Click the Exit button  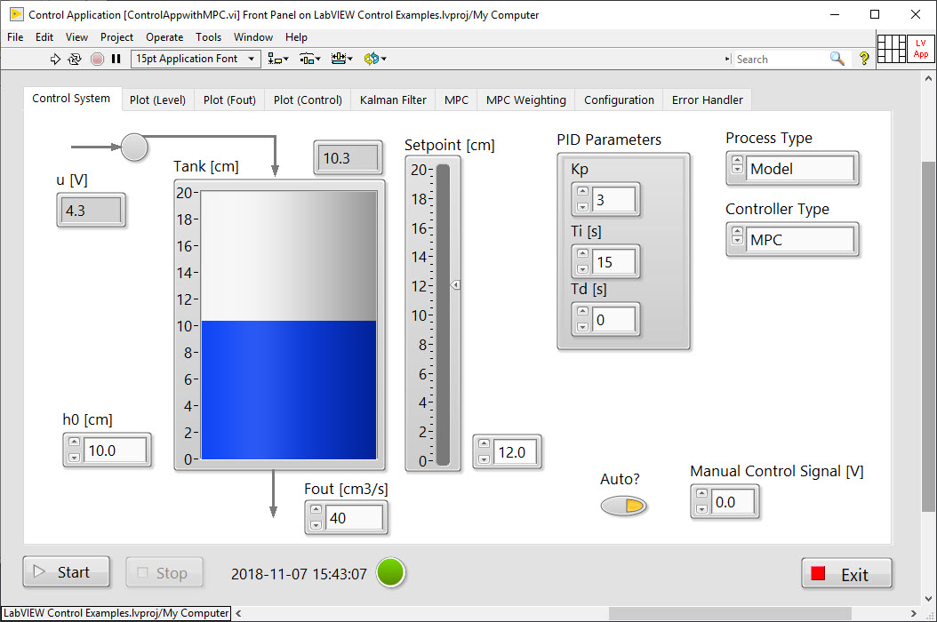point(846,574)
